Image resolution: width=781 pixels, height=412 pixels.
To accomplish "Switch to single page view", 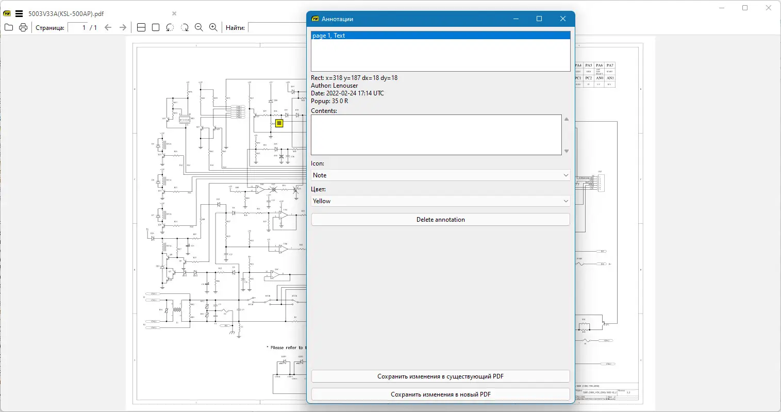I will pyautogui.click(x=156, y=27).
